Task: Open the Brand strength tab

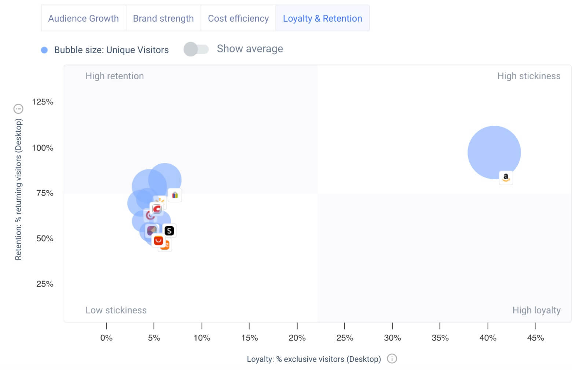Action: (x=163, y=18)
